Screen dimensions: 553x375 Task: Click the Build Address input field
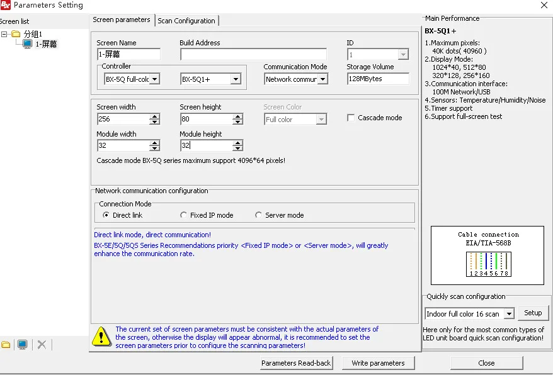(x=253, y=54)
